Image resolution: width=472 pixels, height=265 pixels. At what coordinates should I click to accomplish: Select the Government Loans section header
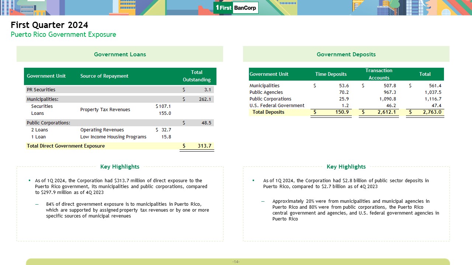(x=120, y=54)
